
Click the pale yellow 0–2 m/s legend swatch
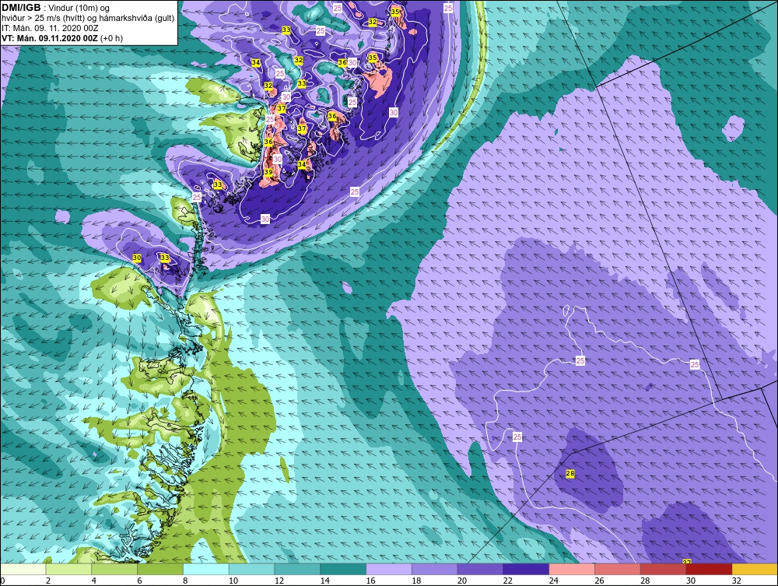(x=23, y=569)
